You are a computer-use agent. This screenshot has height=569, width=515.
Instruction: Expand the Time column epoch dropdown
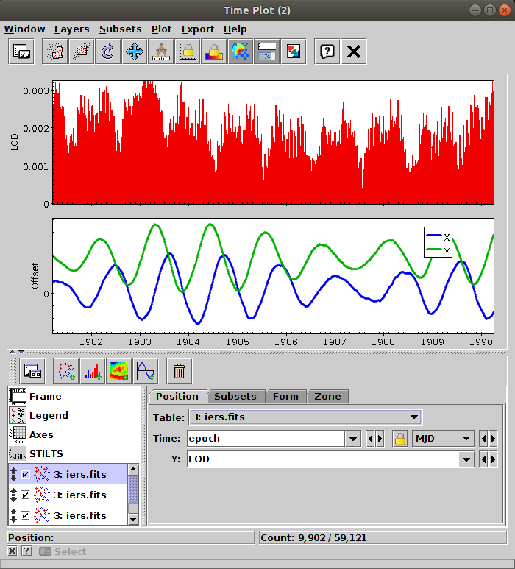(353, 439)
